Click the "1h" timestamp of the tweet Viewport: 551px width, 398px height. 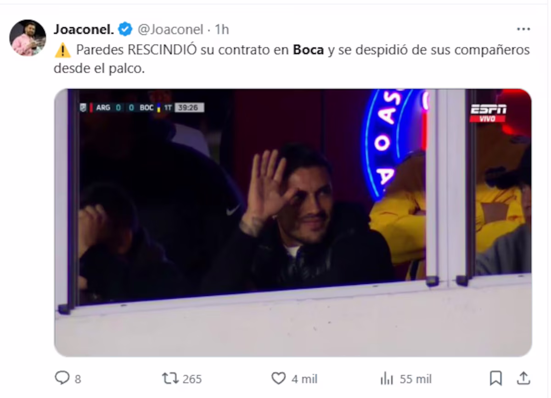222,30
